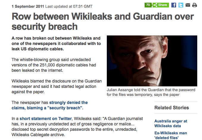This screenshot has height=140, width=202.
Task: Click the Julian Assange photo
Action: point(152,61)
